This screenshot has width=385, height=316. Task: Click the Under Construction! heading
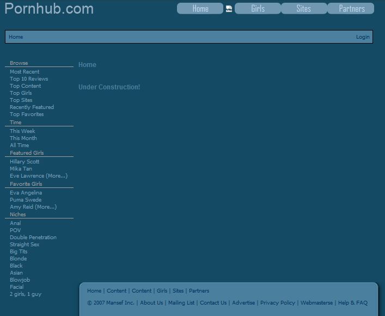click(109, 87)
